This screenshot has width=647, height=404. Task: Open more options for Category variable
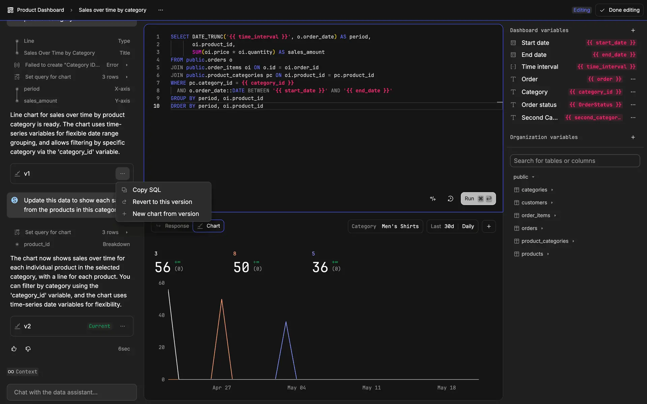633,92
